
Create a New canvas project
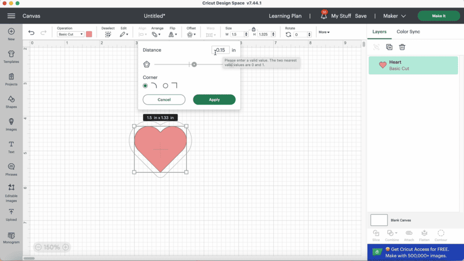point(11,34)
